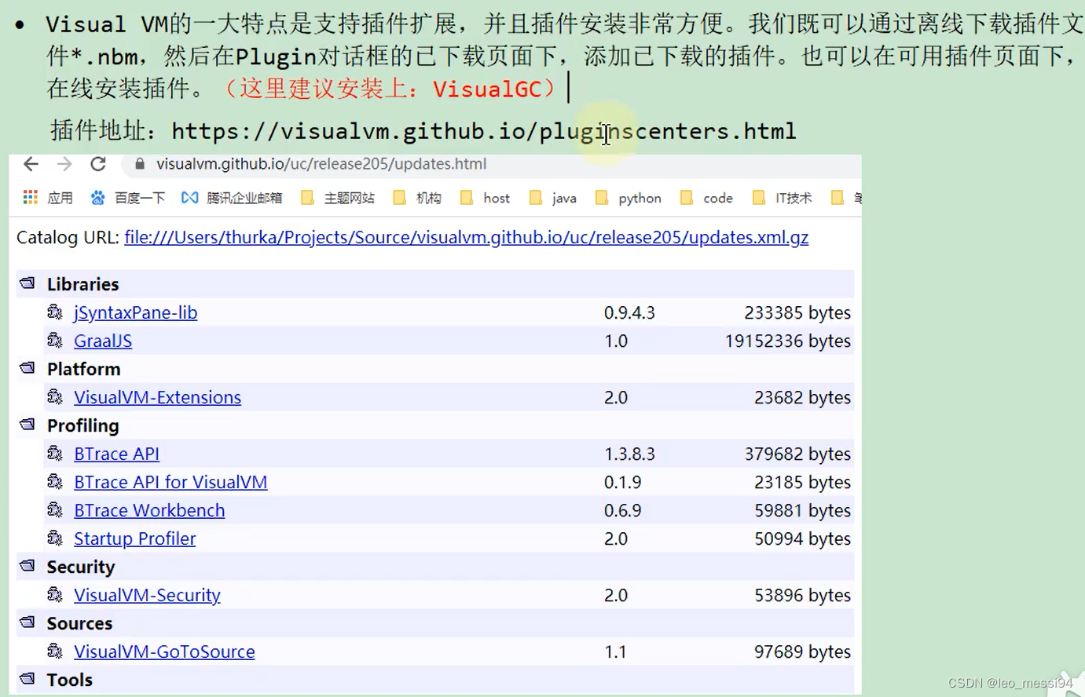Click the plugin address https://visualvm.github.io/pluginscenters.html text
This screenshot has width=1085, height=697.
point(484,131)
